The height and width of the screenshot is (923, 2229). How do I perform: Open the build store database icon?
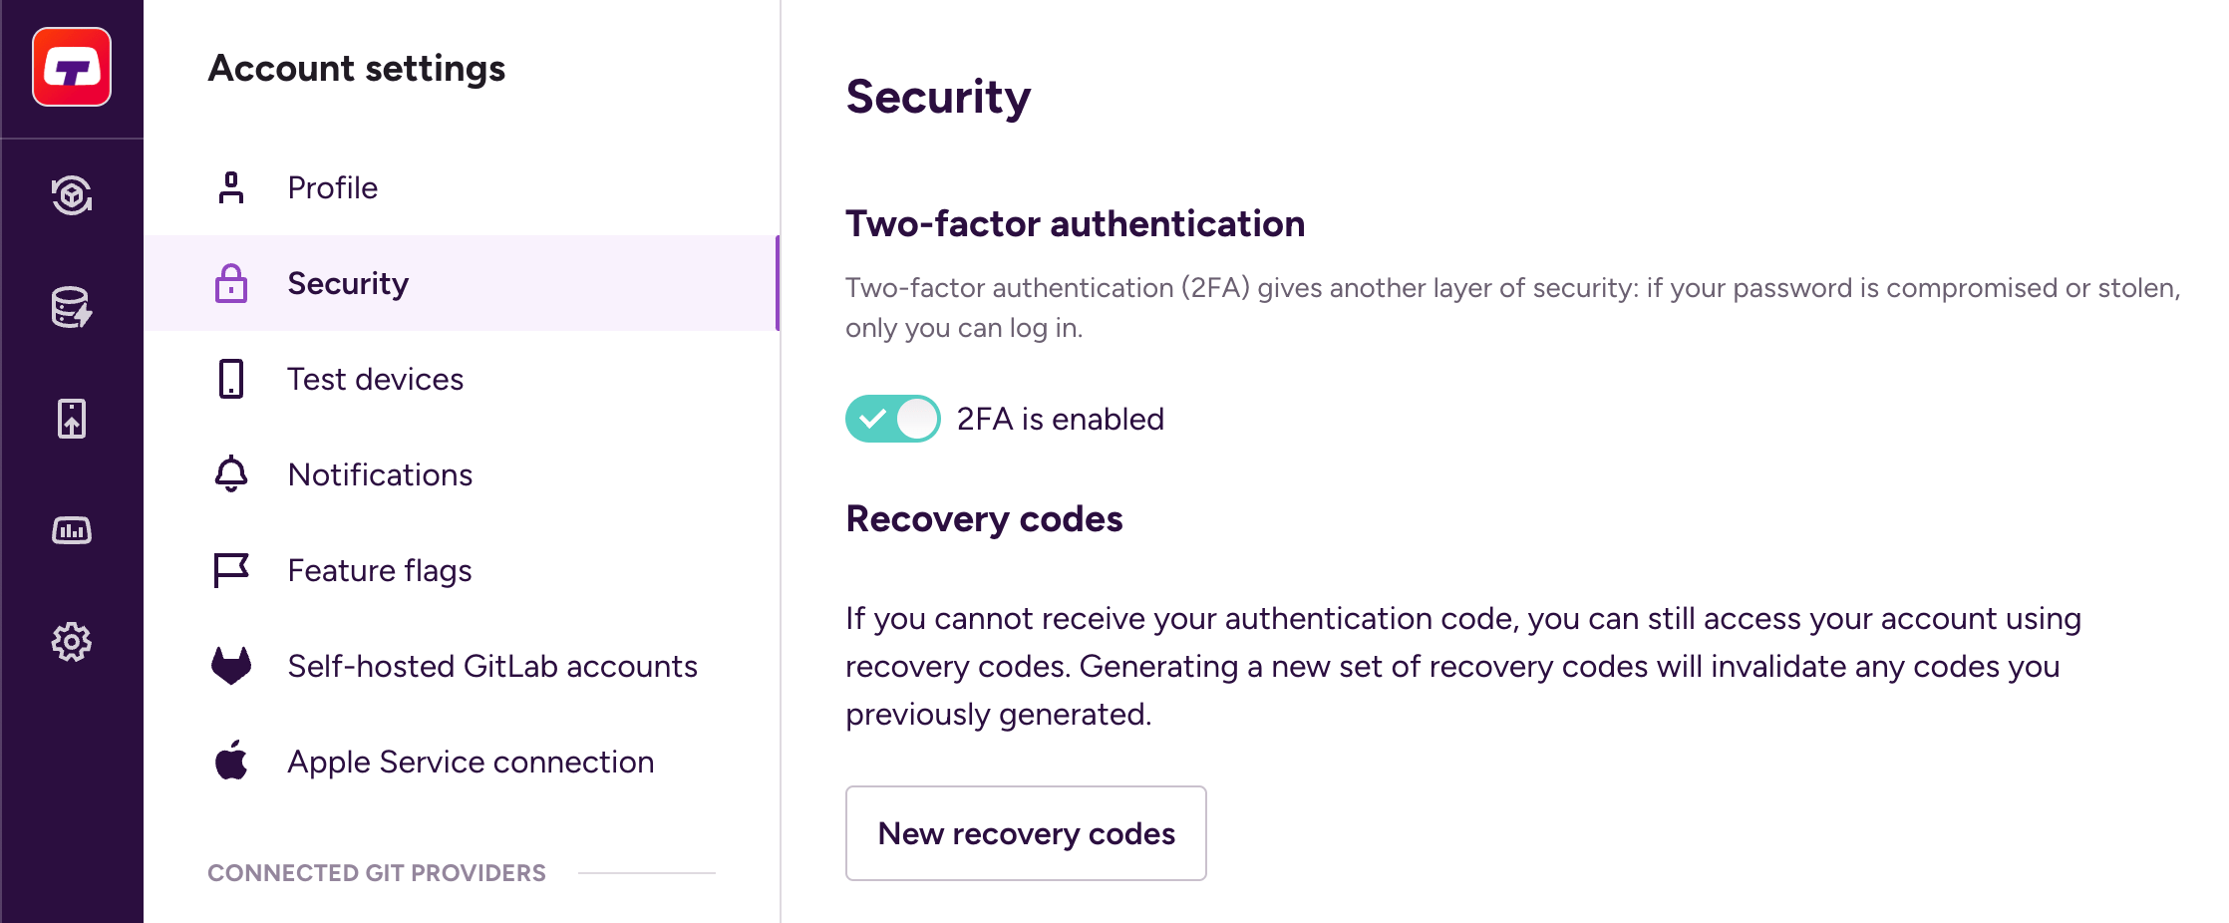[71, 308]
